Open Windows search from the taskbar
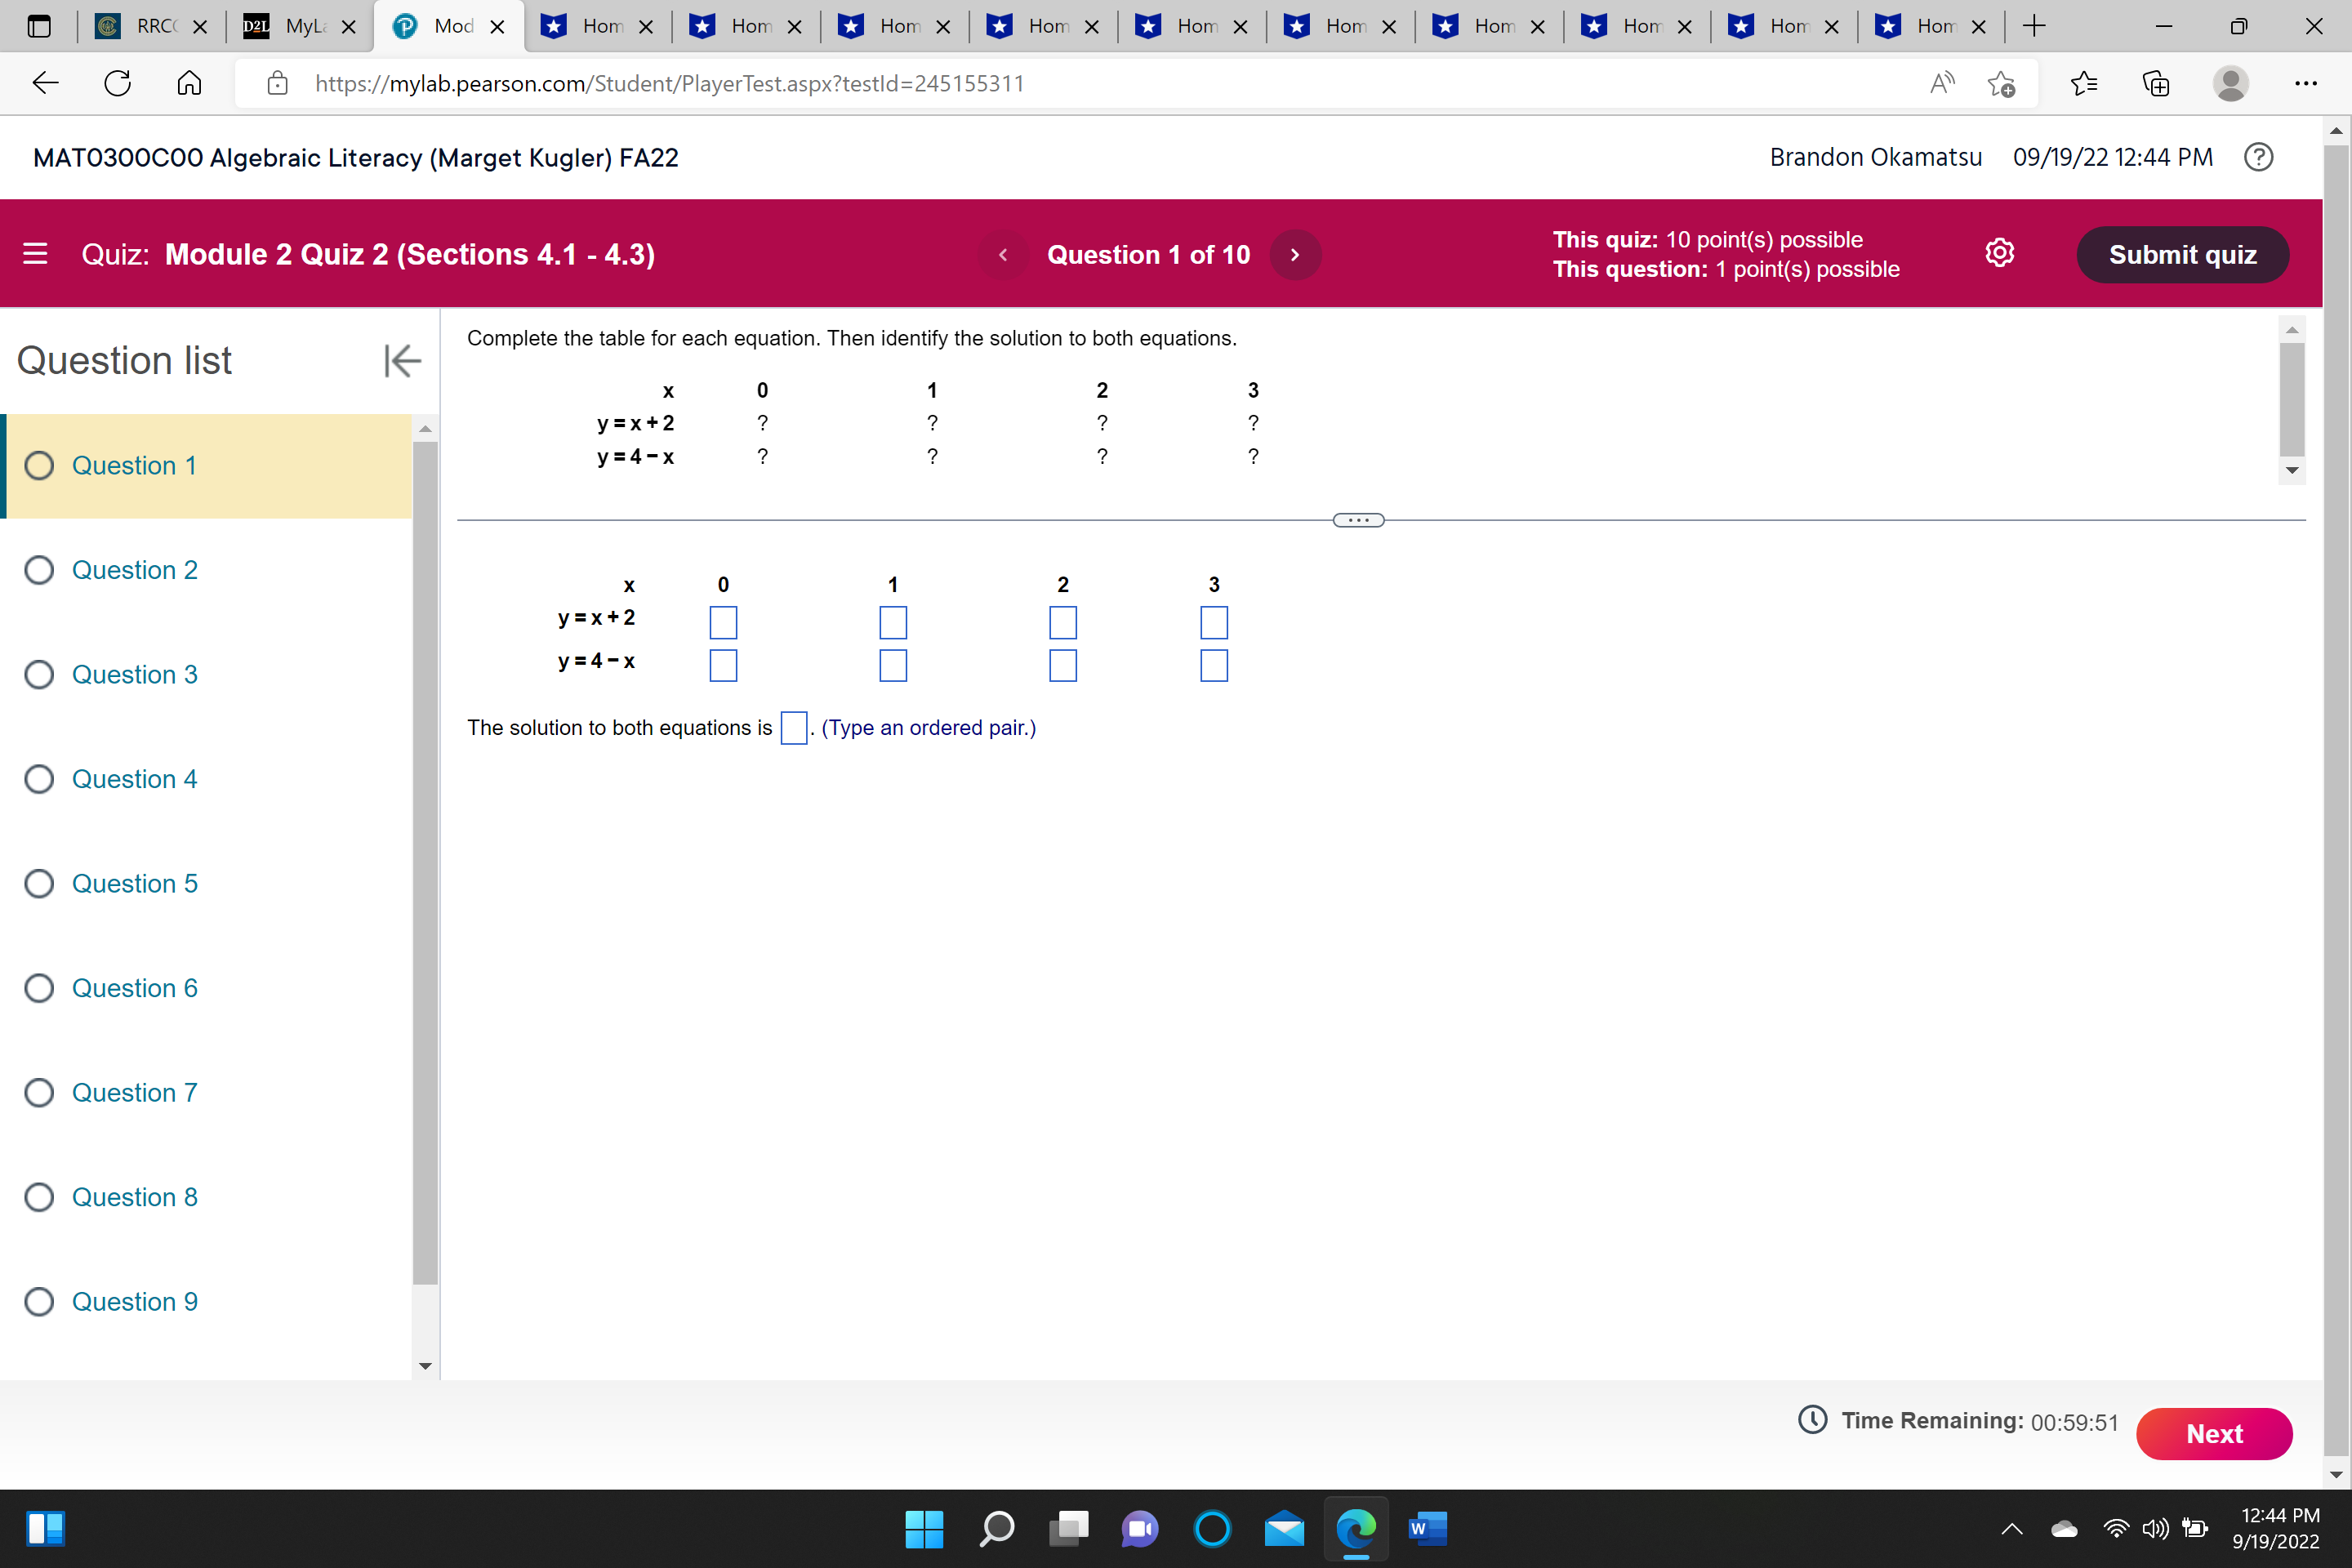 tap(997, 1529)
